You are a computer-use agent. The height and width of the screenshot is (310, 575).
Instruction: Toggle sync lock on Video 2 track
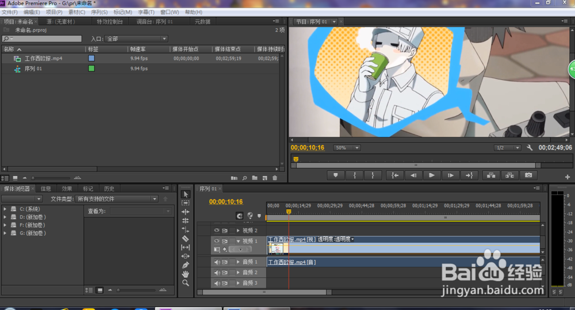[x=224, y=231]
